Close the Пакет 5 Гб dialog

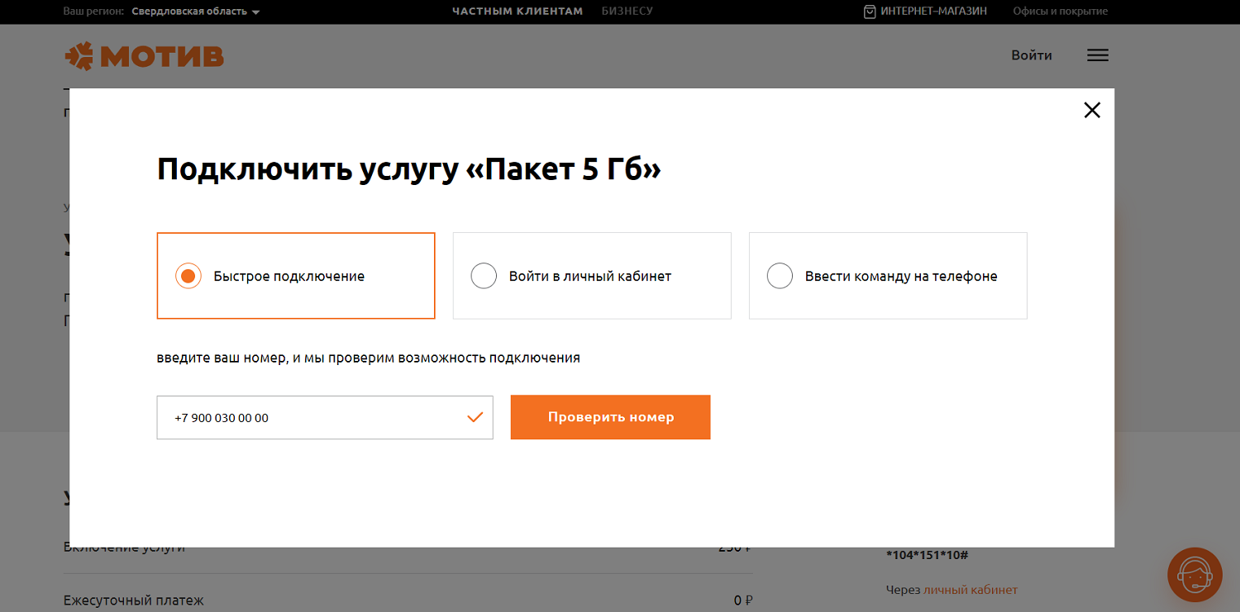coord(1092,110)
